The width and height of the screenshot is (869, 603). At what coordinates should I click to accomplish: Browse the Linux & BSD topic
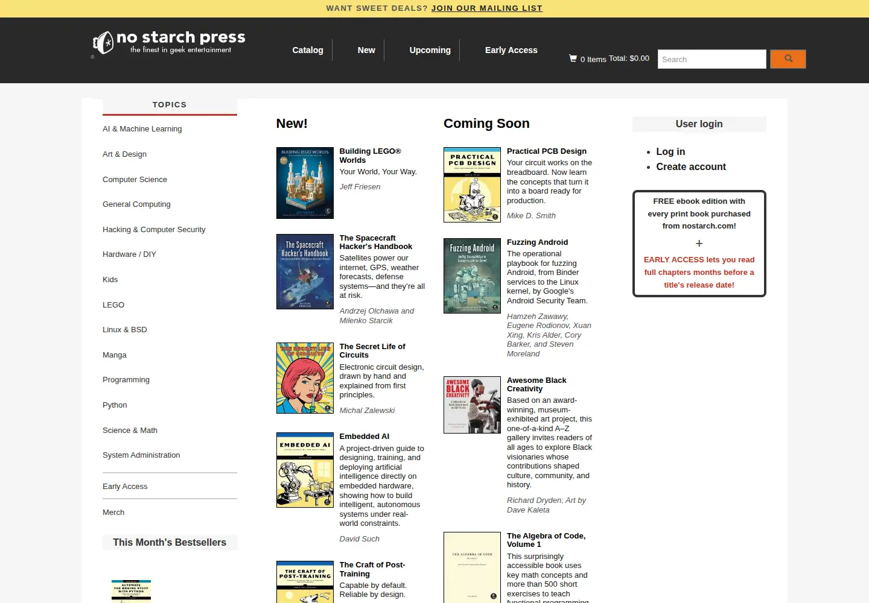(x=125, y=330)
